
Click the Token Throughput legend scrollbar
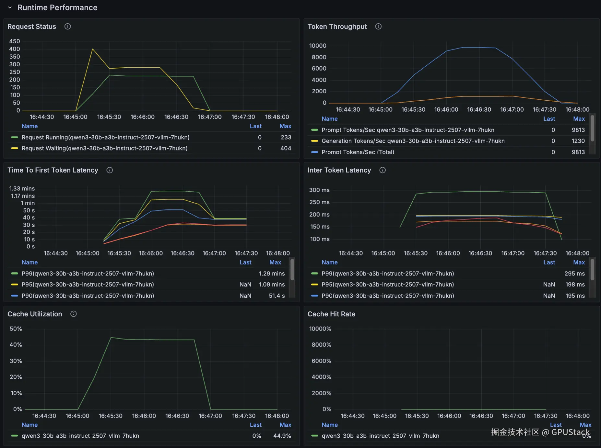pyautogui.click(x=592, y=129)
